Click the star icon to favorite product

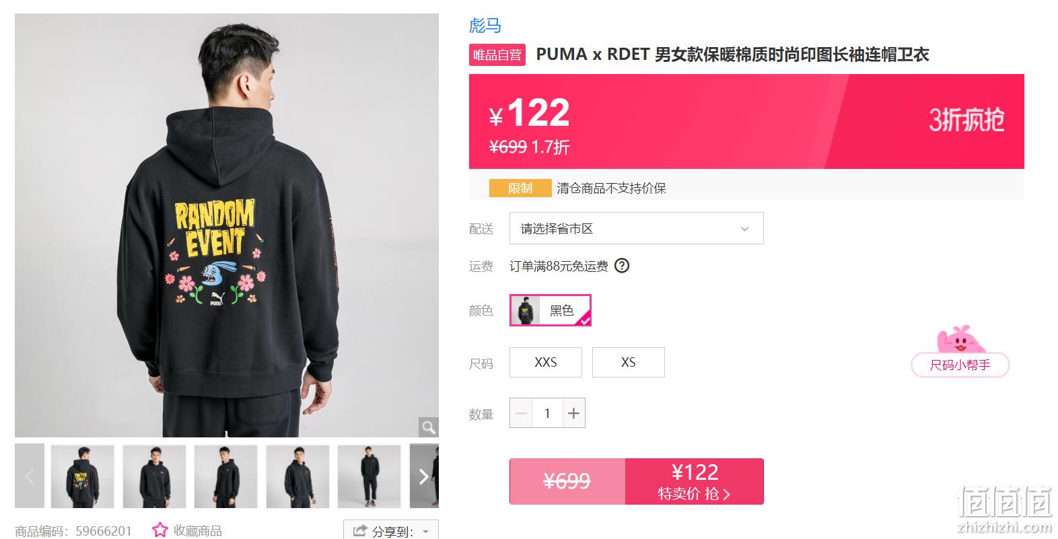coord(160,530)
